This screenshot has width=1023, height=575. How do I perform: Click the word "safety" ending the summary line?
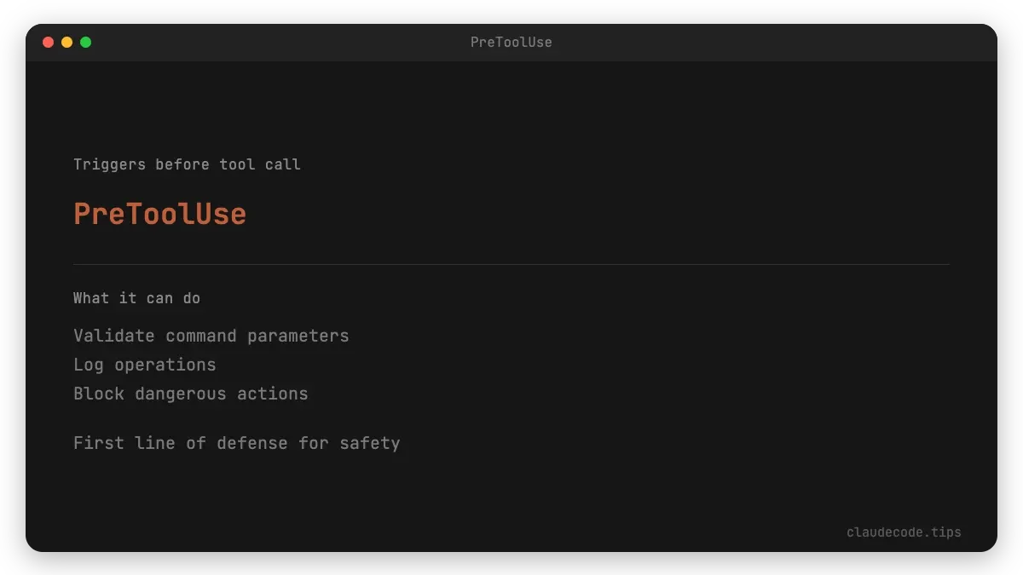click(x=369, y=443)
